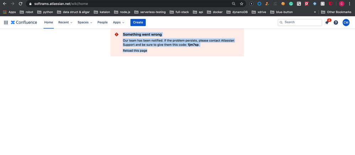Screen dimensions: 355x155
Task: Click the Reload this page link
Action: coord(135,51)
